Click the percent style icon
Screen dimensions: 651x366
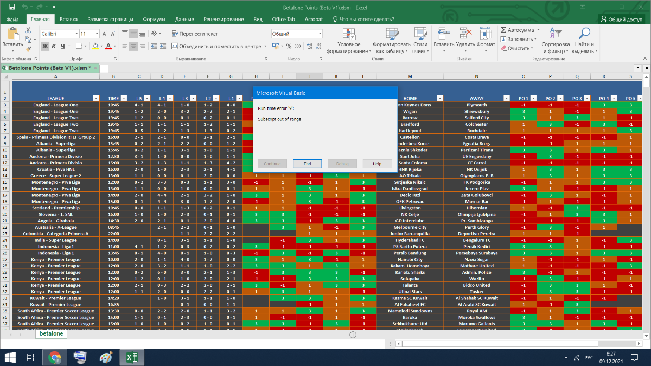[x=289, y=46]
